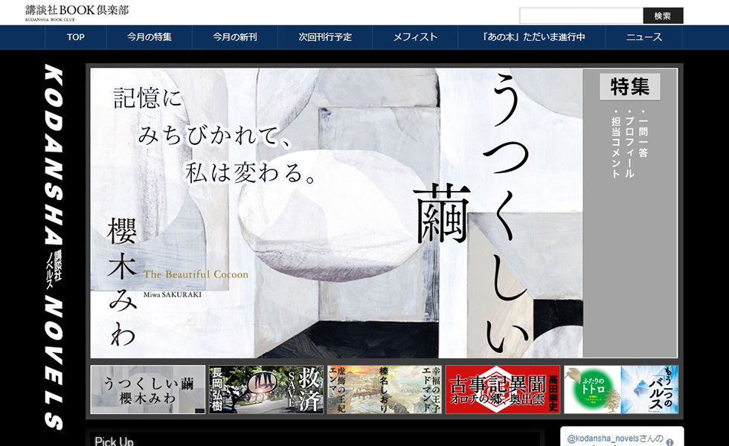Select the うつくしい繭 櫻木みわ thumbnail
729x446 pixels.
148,390
